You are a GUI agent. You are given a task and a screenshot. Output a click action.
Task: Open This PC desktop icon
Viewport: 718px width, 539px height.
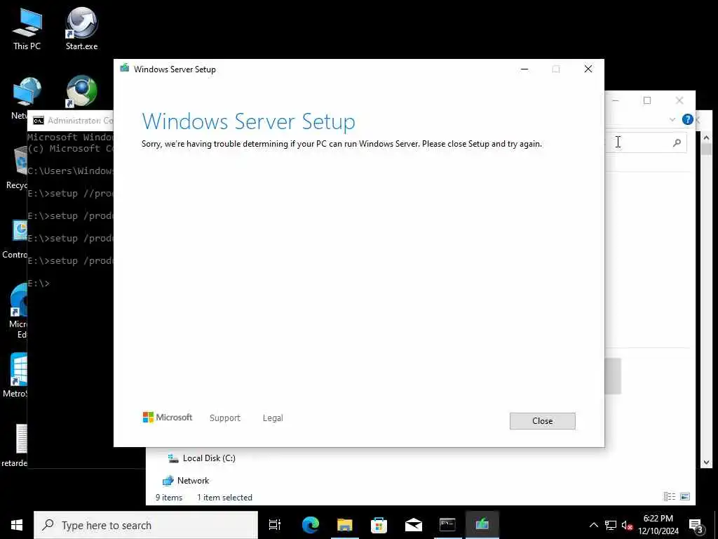pos(27,29)
